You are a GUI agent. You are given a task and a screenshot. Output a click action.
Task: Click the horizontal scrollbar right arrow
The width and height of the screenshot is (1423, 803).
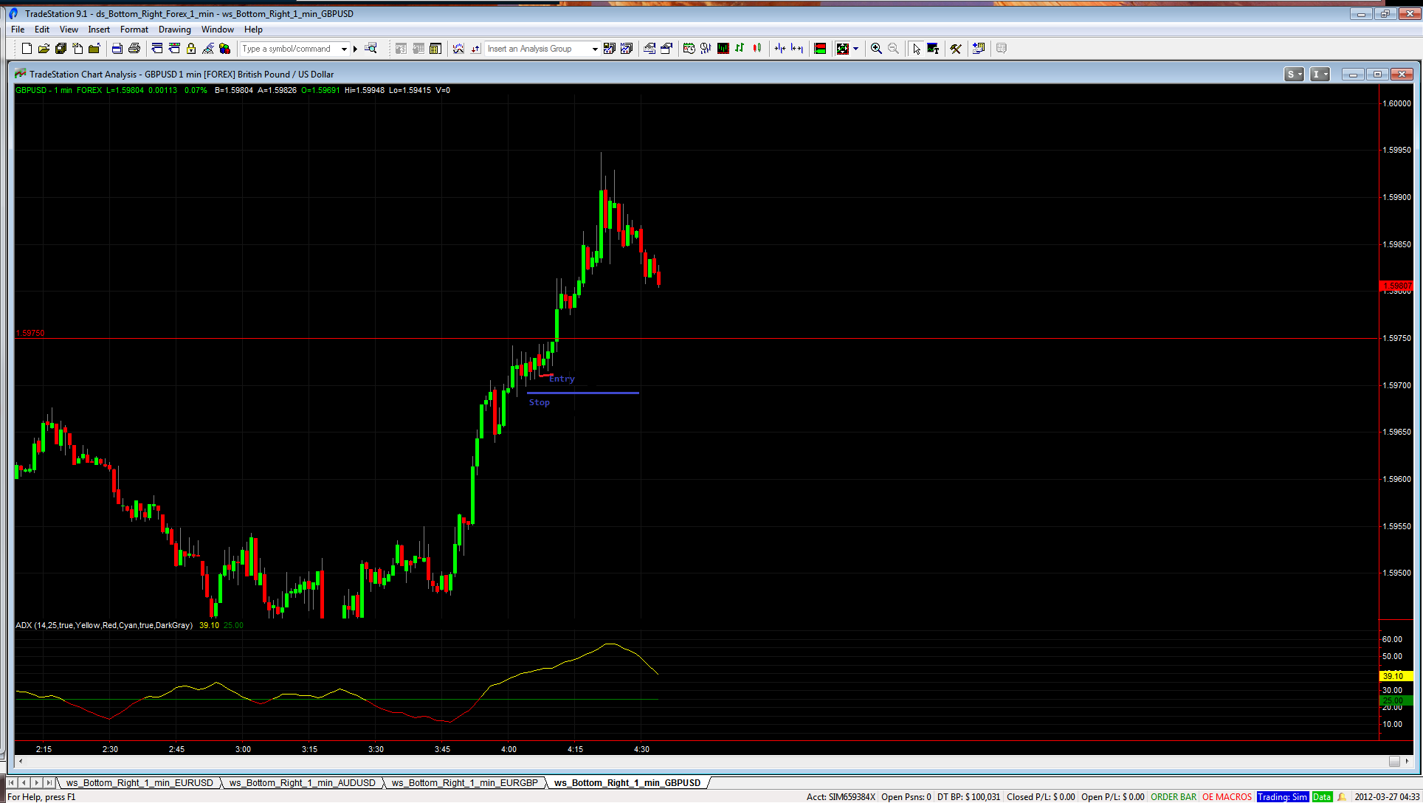(1408, 762)
